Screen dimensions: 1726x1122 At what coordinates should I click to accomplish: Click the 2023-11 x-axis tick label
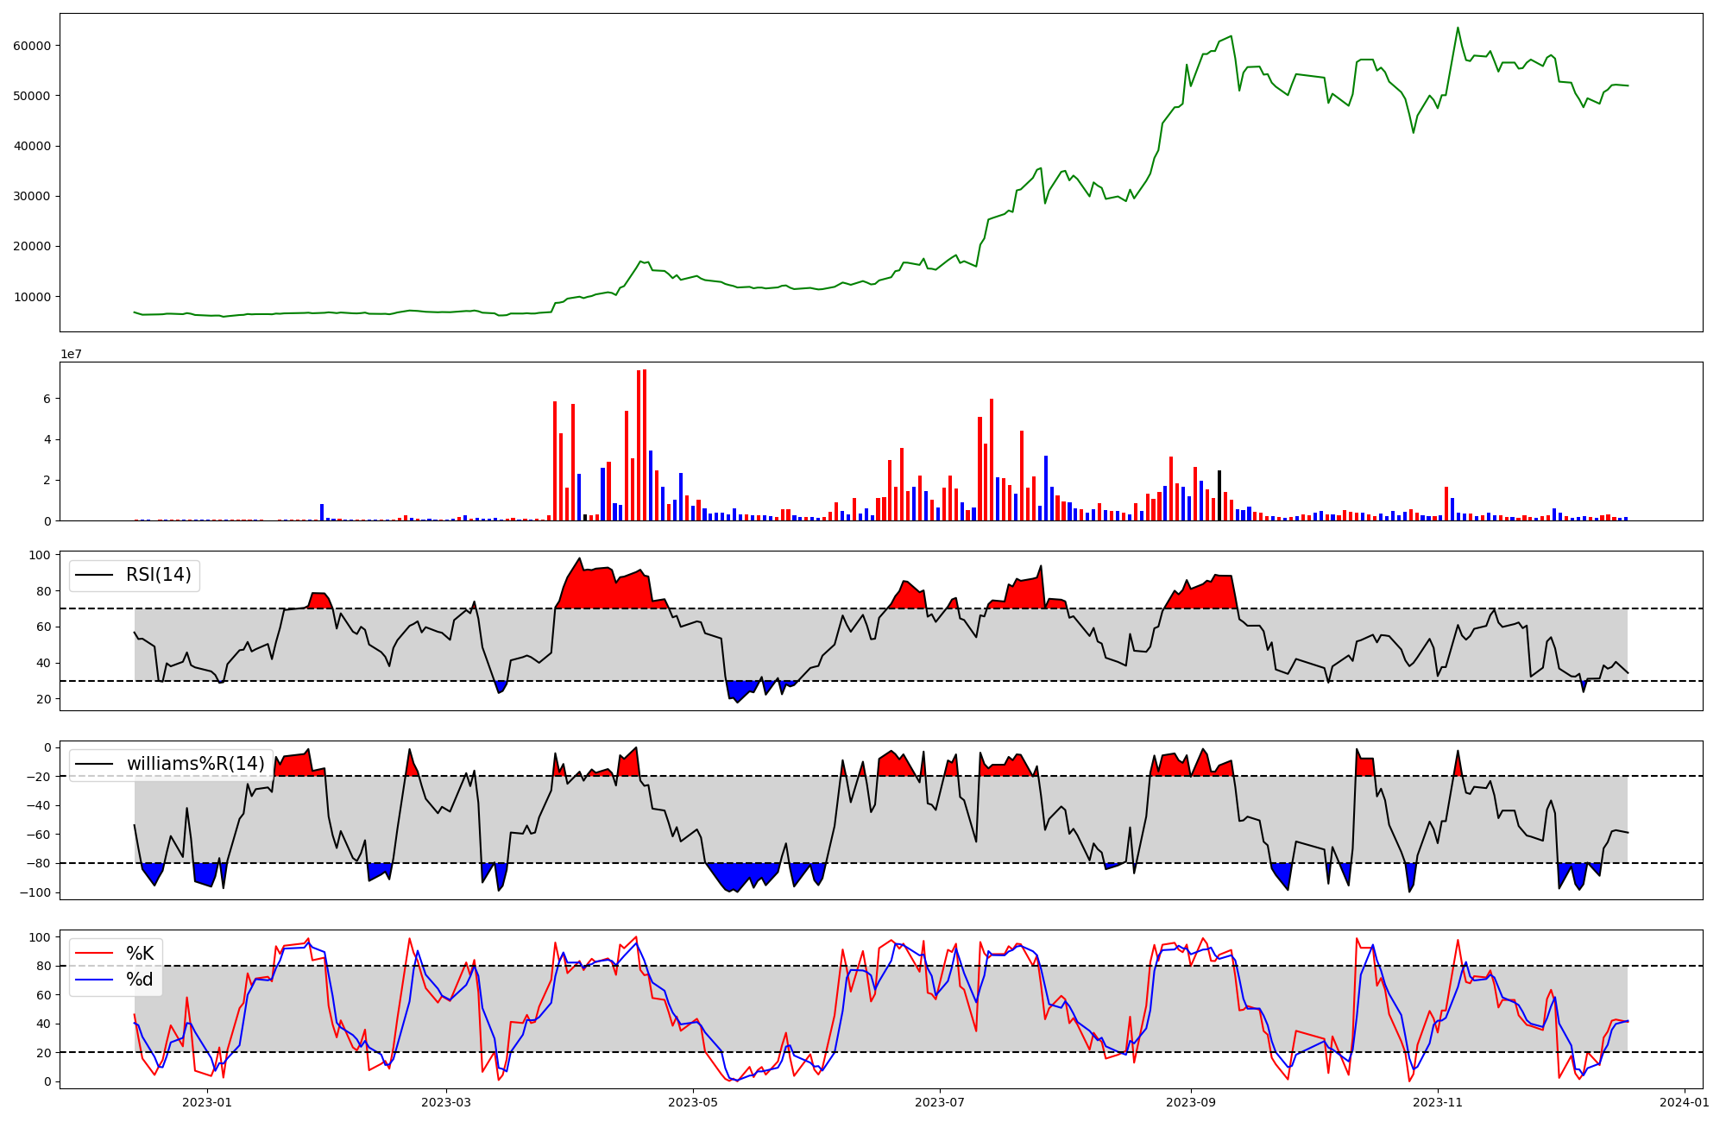point(1439,1102)
